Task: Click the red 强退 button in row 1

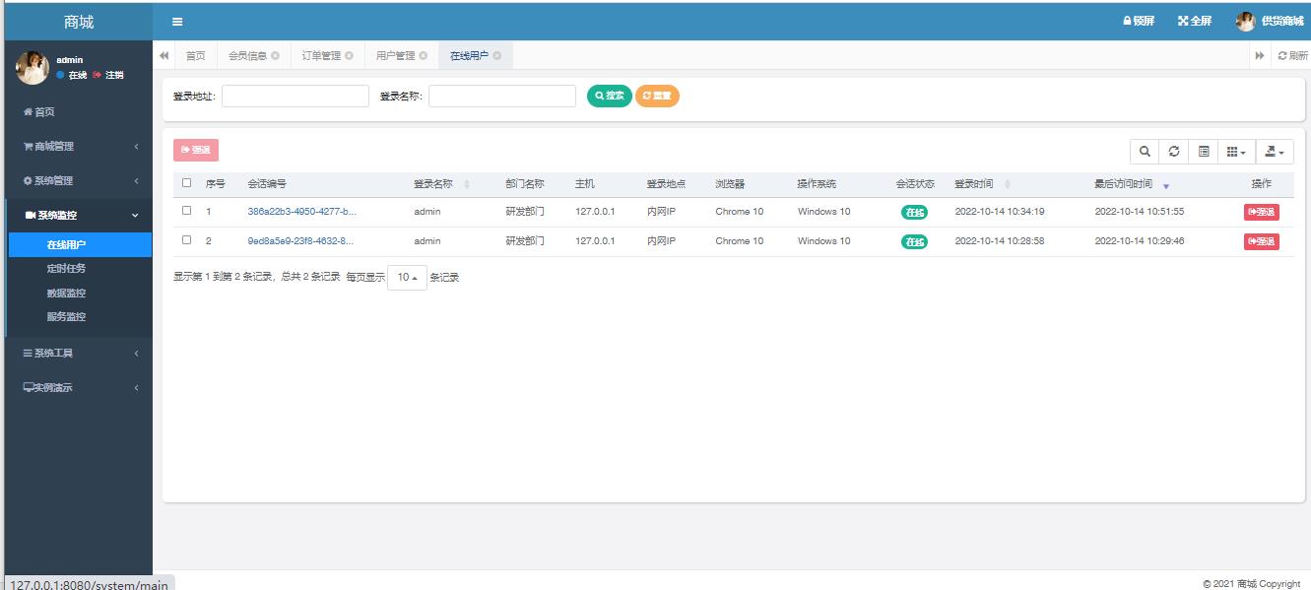Action: [x=1261, y=212]
